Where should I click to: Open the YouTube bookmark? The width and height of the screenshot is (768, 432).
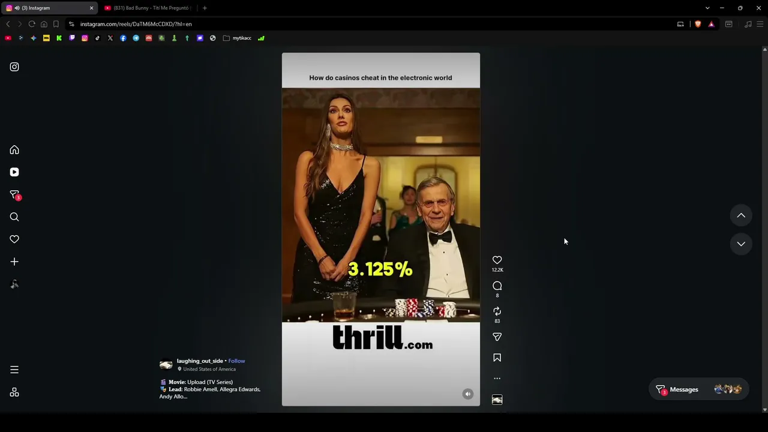click(8, 38)
